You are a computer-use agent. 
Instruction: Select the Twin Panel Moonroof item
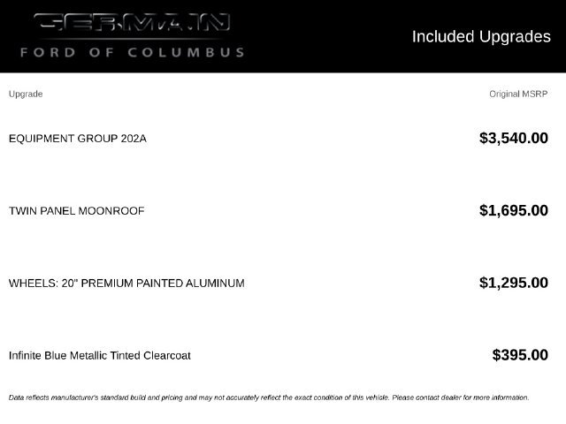[x=77, y=211]
